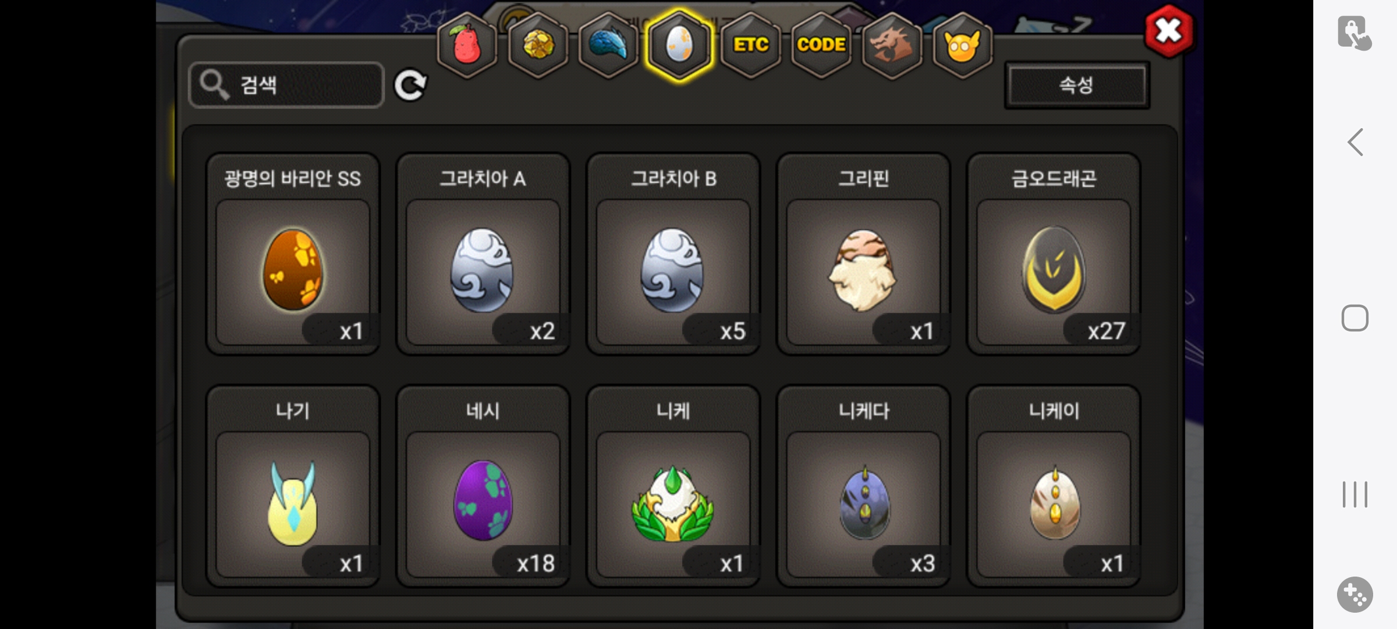This screenshot has height=629, width=1397.
Task: Click the refresh arrow icon
Action: coord(410,86)
